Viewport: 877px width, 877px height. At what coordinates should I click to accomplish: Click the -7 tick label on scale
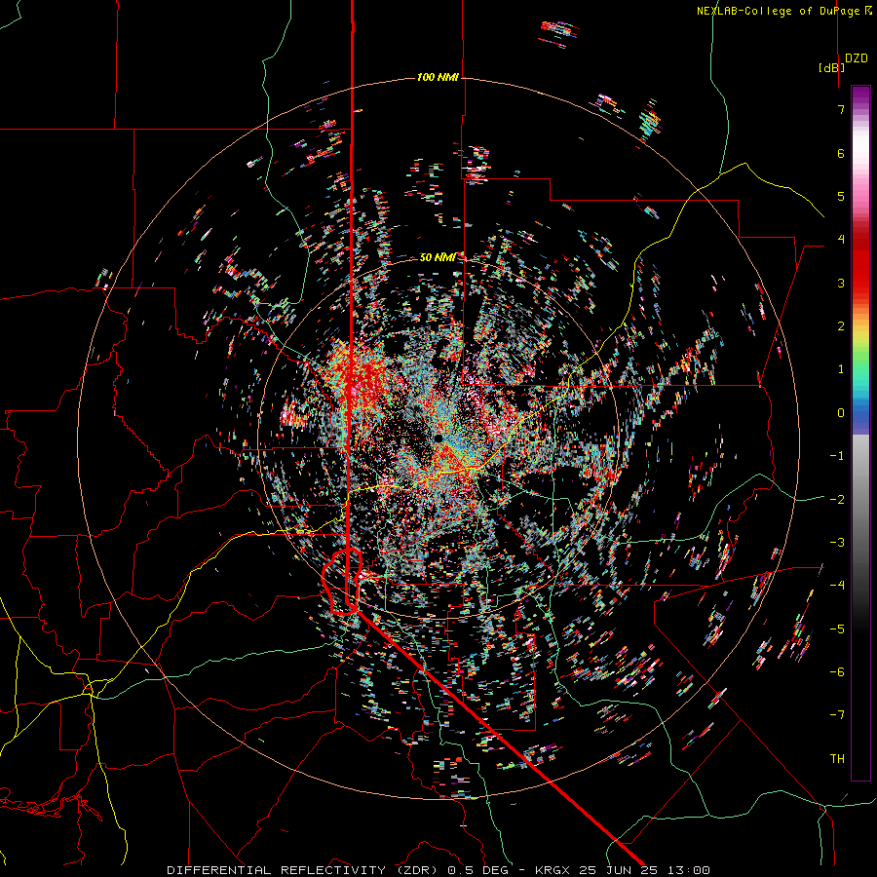(837, 715)
